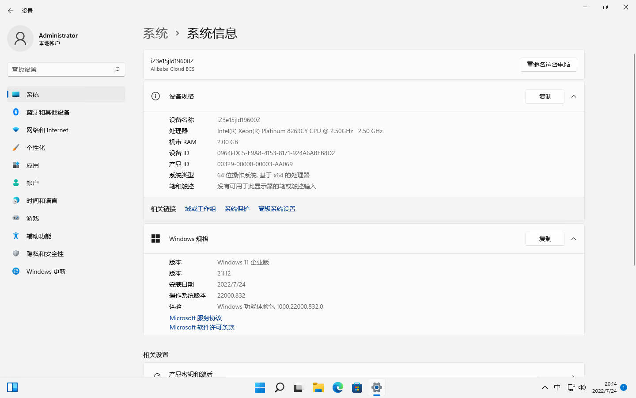Click the search magnifier in settings search
Screen dimensions: 636x398
coord(117,69)
